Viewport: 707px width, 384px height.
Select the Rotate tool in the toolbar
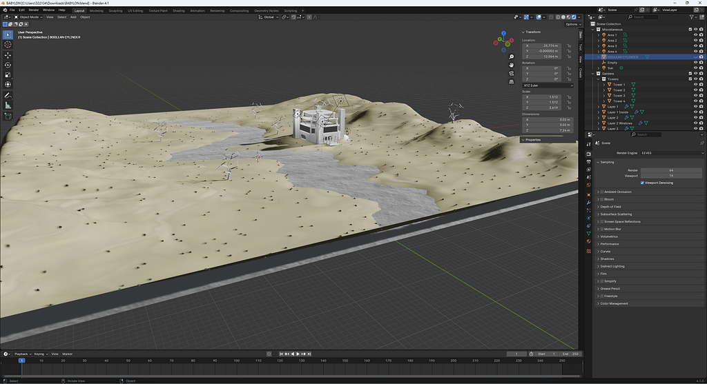[x=8, y=65]
